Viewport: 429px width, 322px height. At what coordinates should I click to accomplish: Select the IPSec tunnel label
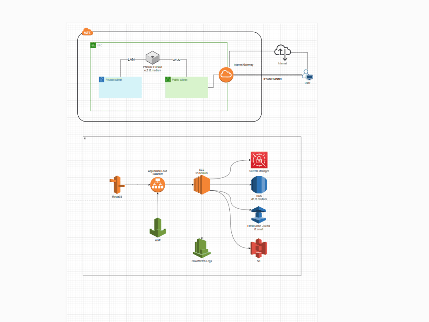coord(273,79)
